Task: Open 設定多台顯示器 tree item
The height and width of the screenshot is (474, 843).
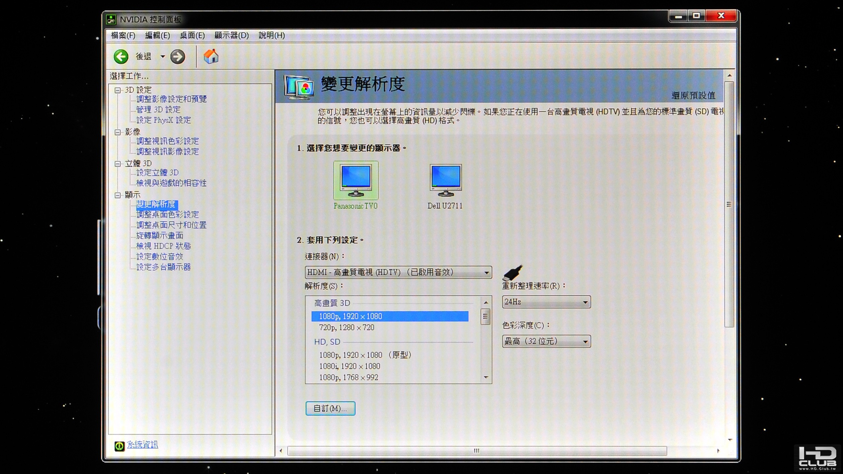Action: coord(164,267)
